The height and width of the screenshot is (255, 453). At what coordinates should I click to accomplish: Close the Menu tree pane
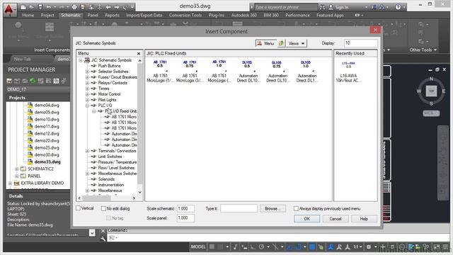(139, 54)
